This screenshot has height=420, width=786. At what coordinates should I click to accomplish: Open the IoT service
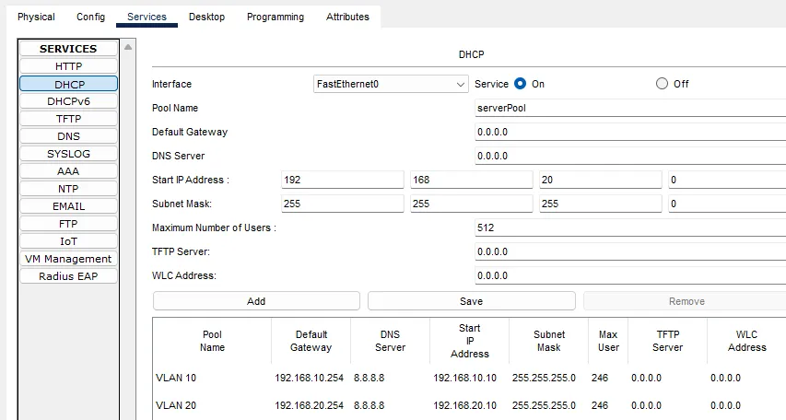[x=69, y=241]
